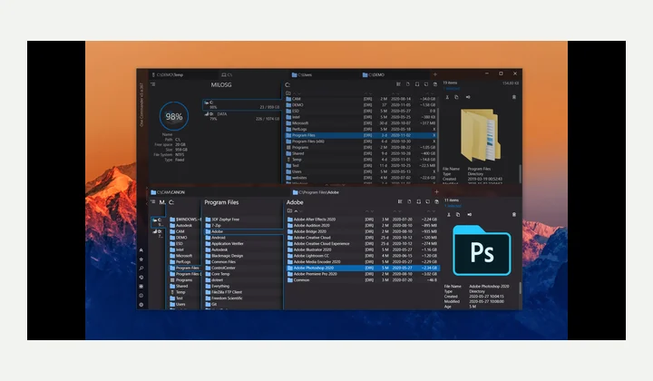Click the new file icon in top pane toolbar
653x381 pixels.
408,84
